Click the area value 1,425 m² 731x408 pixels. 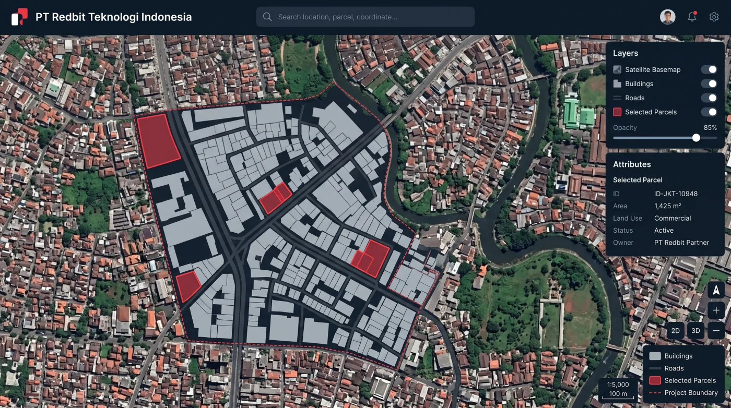pyautogui.click(x=667, y=206)
